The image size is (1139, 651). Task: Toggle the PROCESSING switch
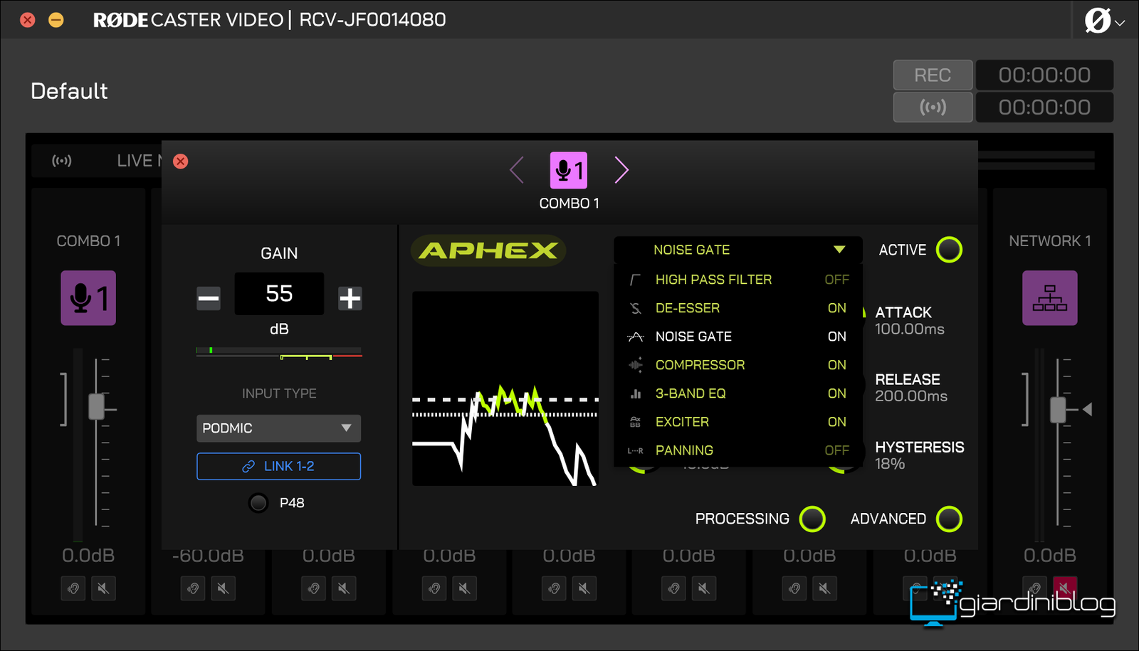[x=812, y=519]
